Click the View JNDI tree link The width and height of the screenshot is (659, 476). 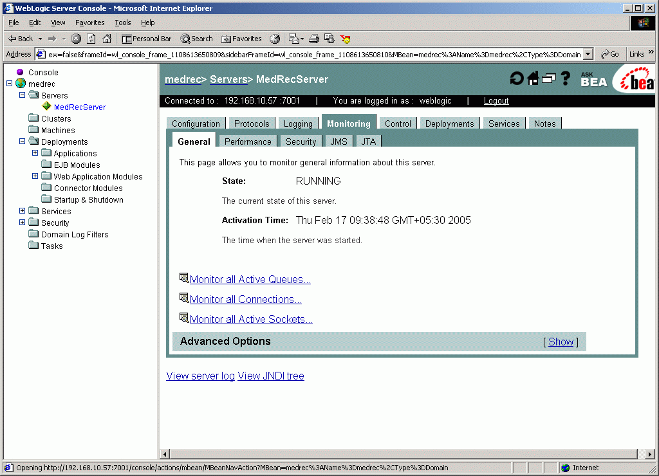[271, 376]
